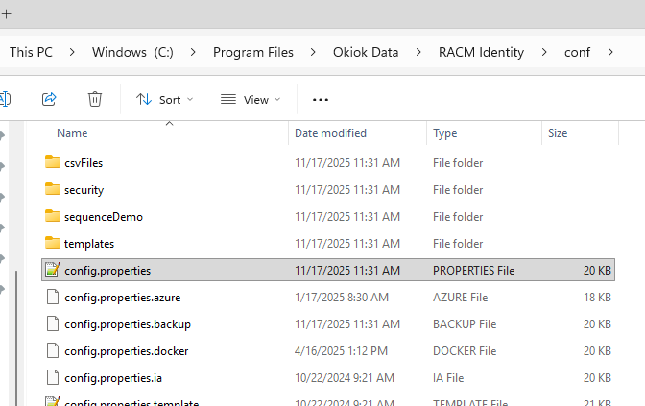Open the csvFiles folder icon

pos(53,163)
